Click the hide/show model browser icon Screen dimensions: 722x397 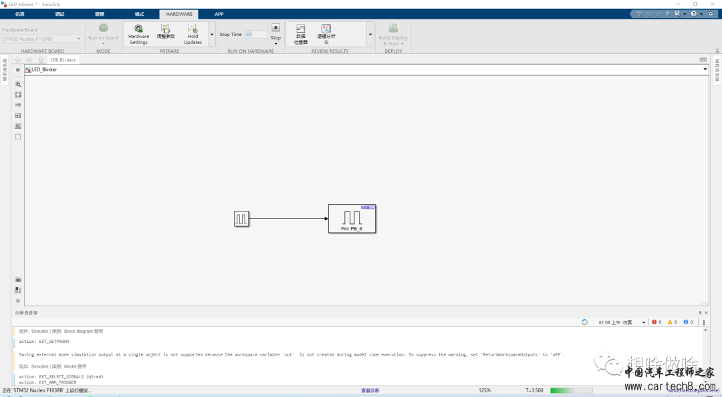tap(18, 70)
